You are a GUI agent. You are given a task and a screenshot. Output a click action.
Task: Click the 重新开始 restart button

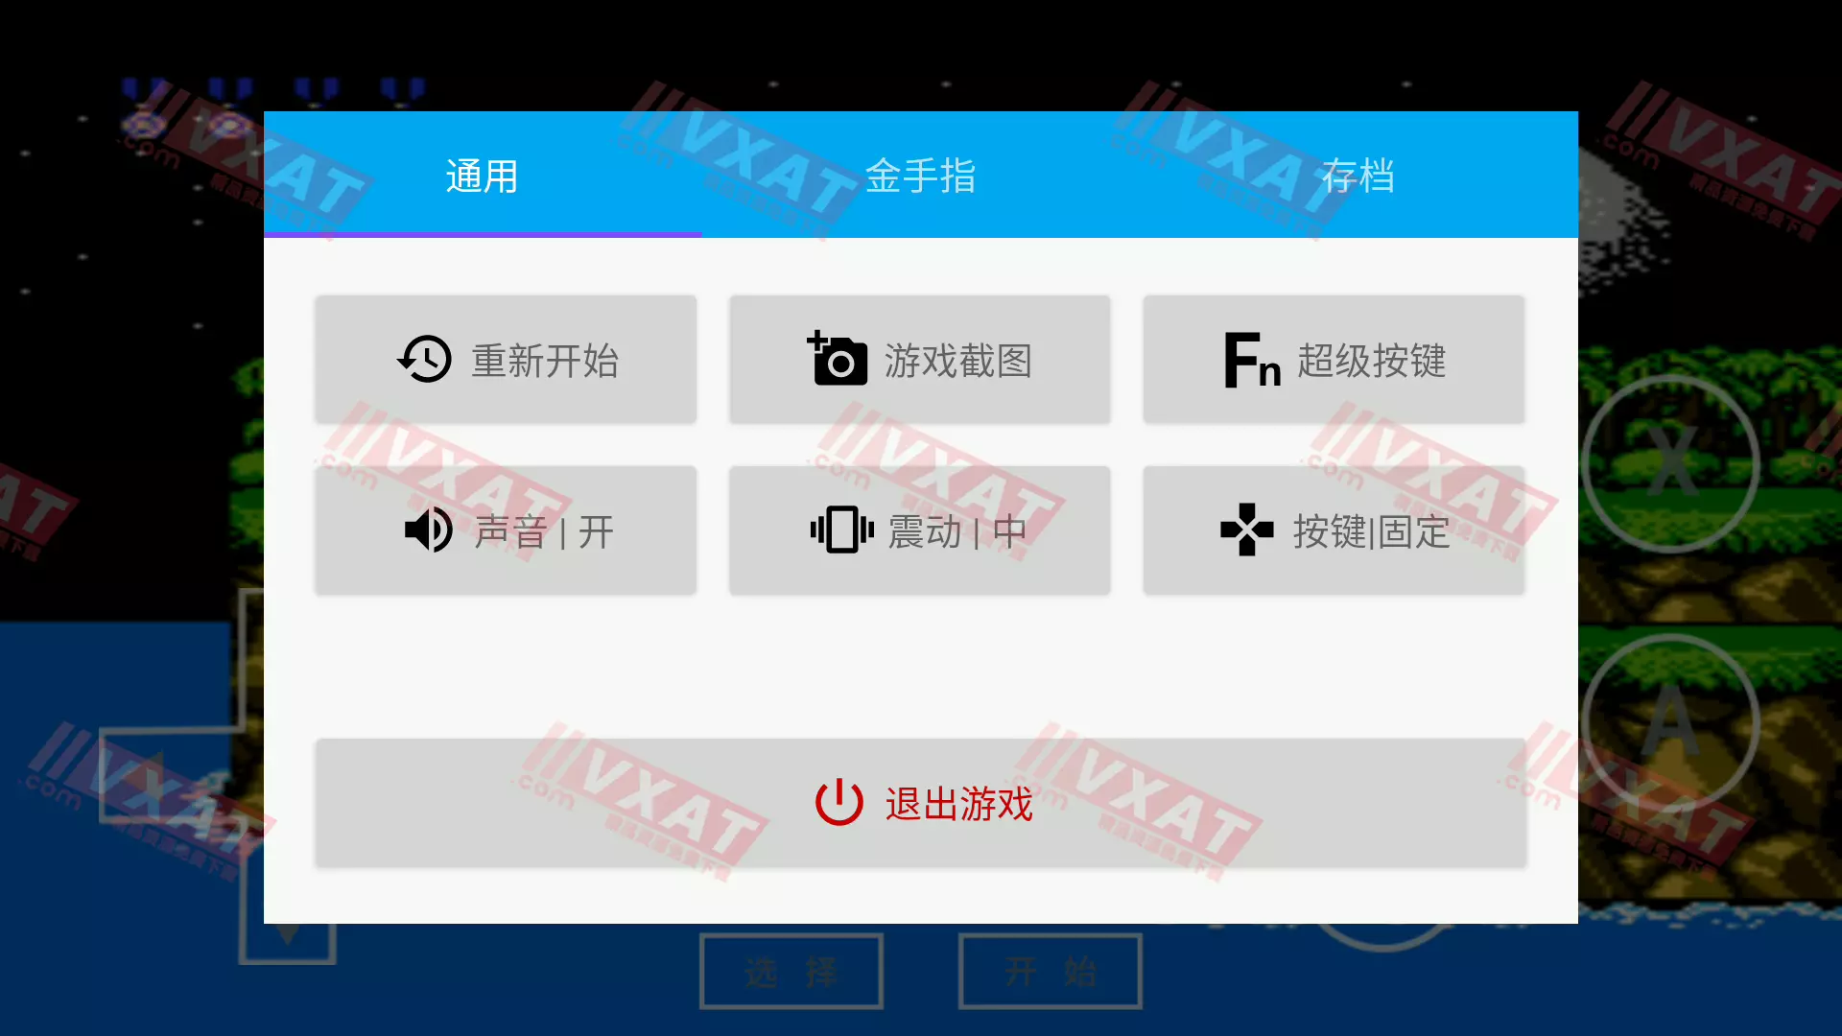click(x=506, y=360)
